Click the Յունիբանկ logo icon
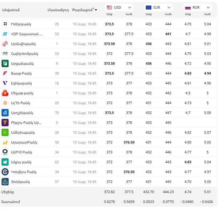This screenshot has width=218, height=210. (5, 182)
